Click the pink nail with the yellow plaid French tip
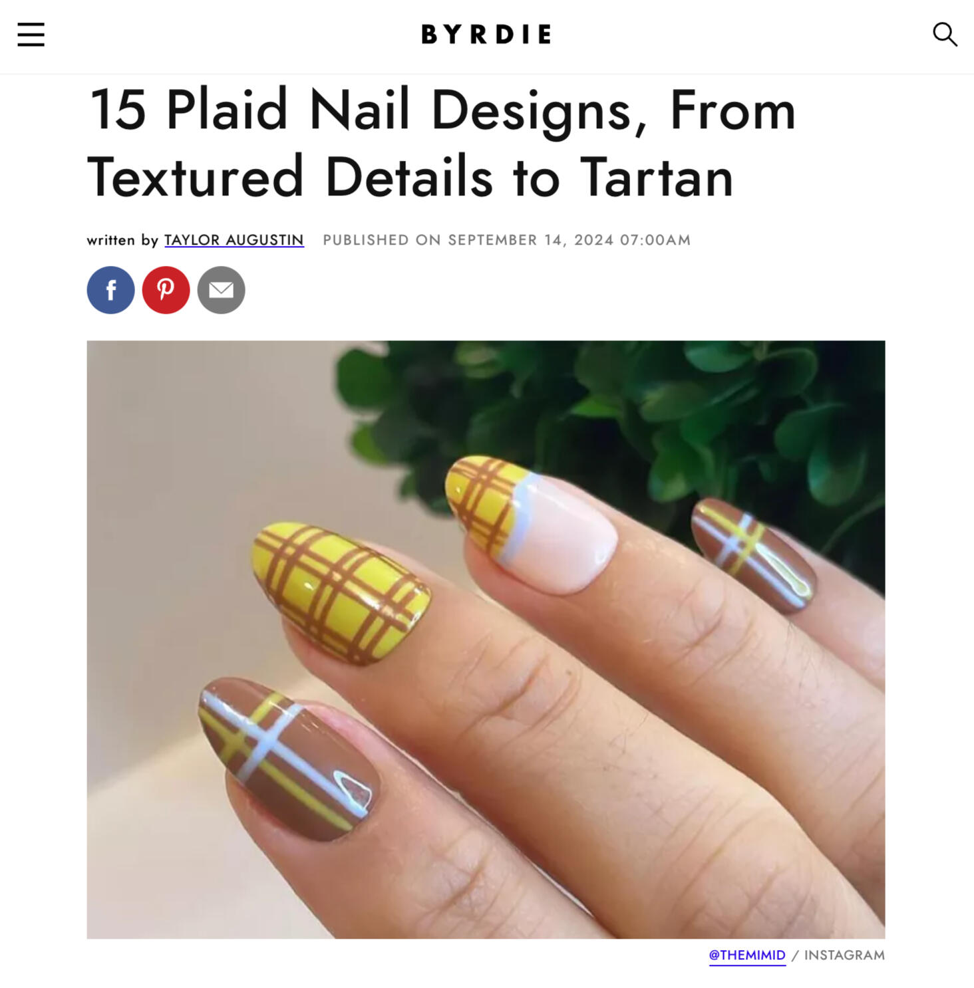This screenshot has height=988, width=974. pyautogui.click(x=530, y=524)
